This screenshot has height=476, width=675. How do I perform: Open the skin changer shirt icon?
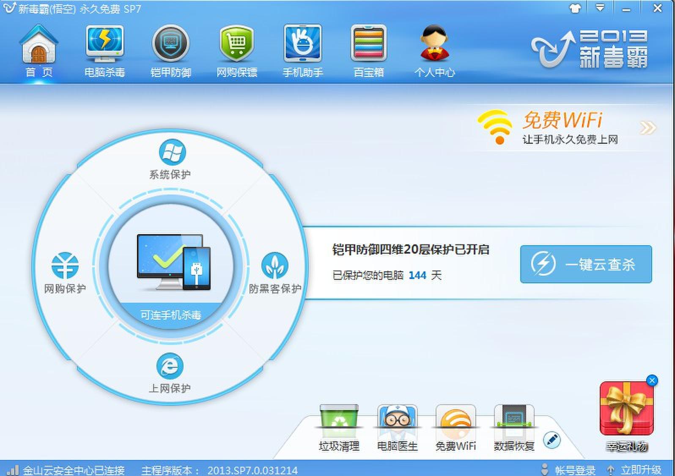pos(575,8)
